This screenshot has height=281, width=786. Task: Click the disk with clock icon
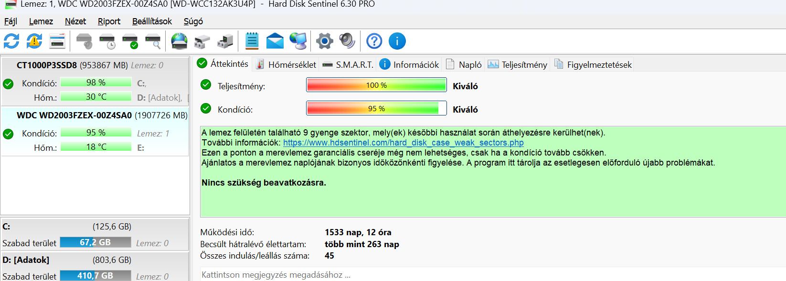(x=107, y=41)
